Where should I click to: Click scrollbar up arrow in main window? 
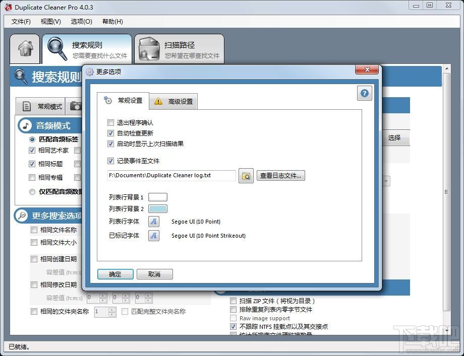pyautogui.click(x=446, y=69)
